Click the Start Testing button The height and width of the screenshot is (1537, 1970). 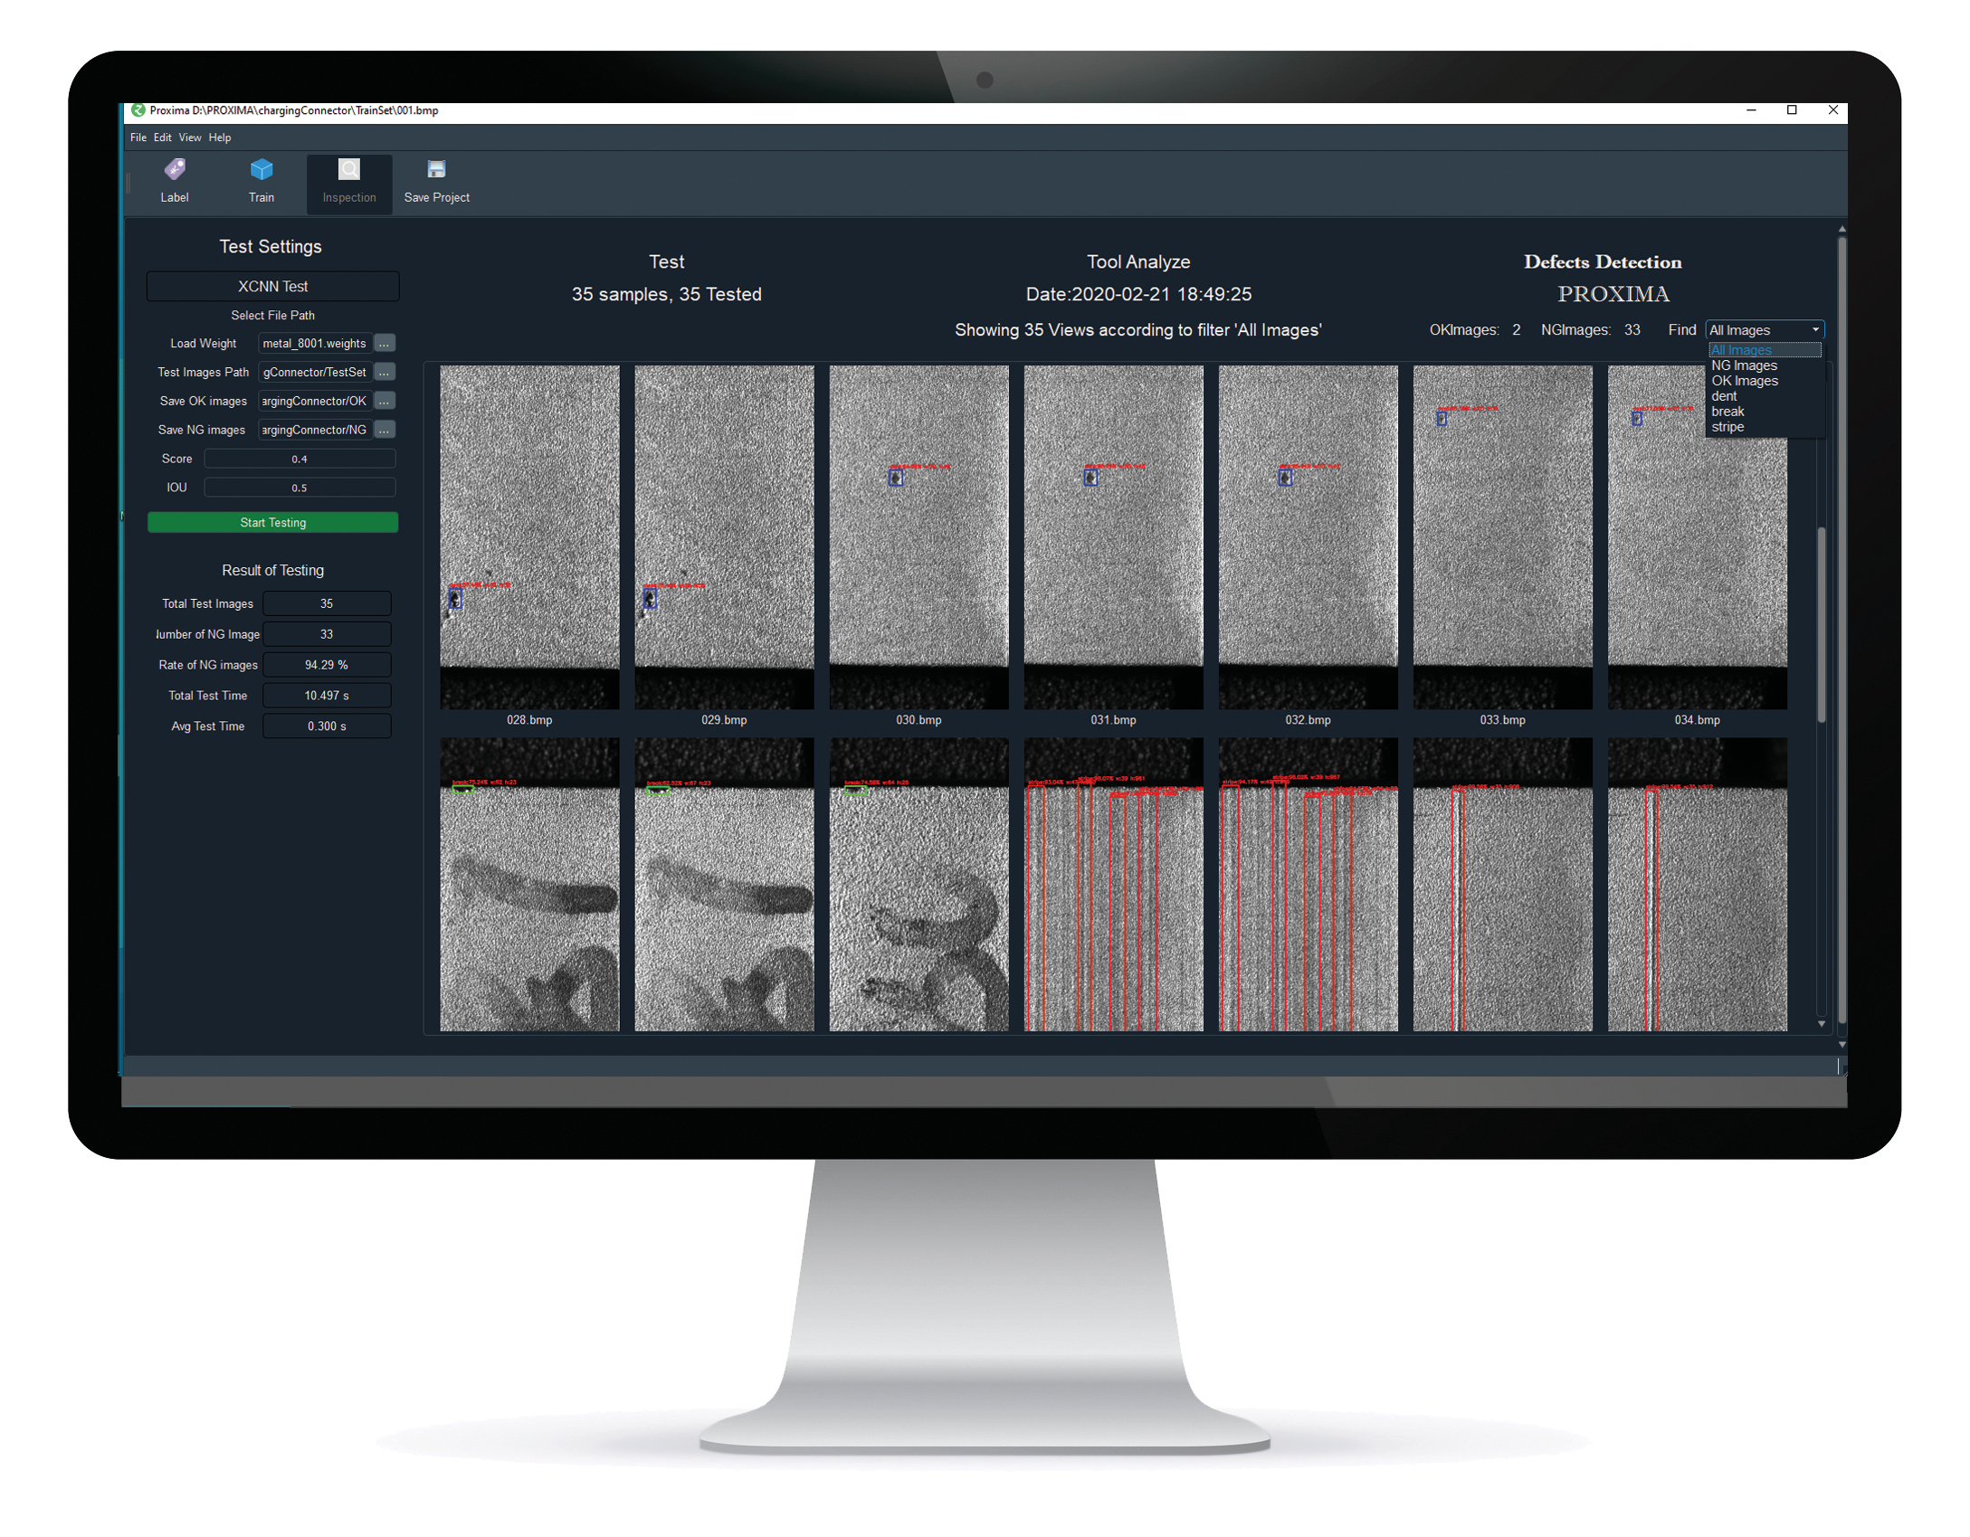point(272,523)
